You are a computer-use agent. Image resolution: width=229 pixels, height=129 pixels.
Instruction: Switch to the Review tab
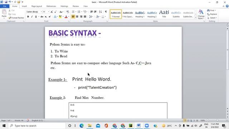(x=75, y=6)
